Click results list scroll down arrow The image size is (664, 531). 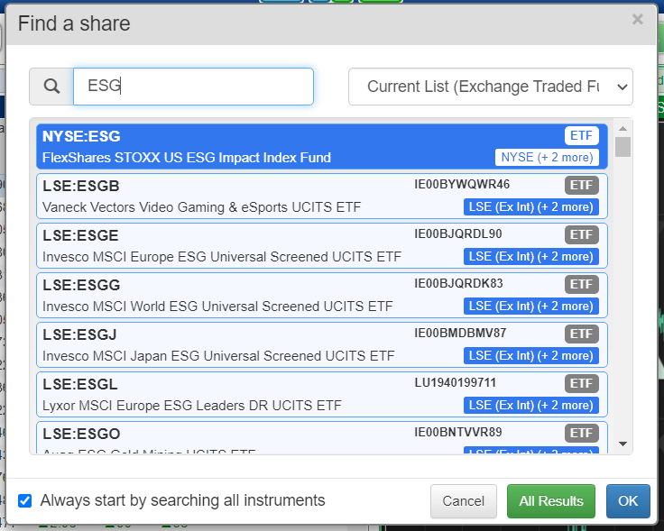click(622, 444)
